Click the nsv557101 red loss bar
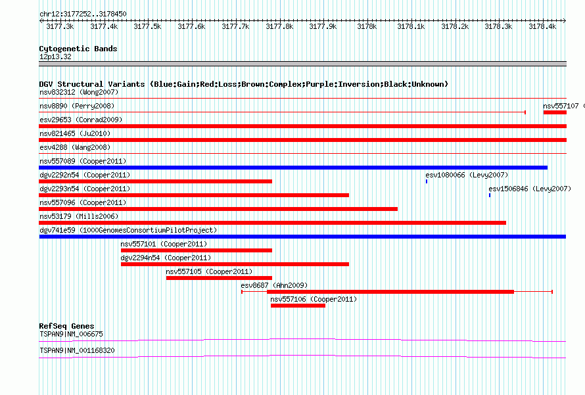 pos(197,250)
